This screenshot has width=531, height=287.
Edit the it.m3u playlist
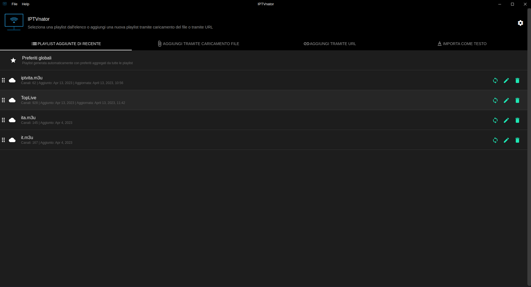(506, 140)
